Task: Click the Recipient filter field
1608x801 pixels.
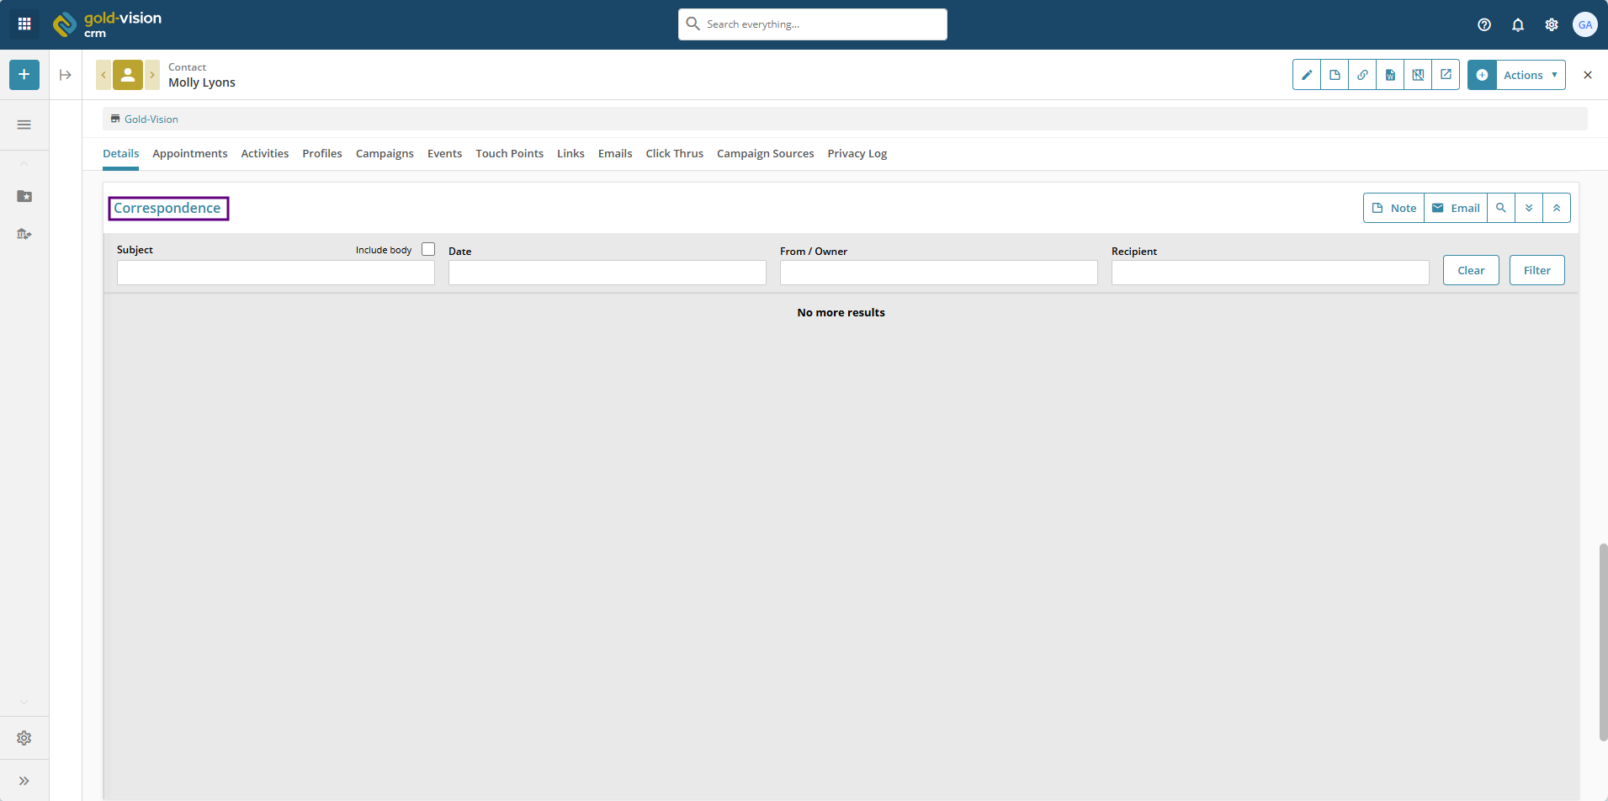Action: (x=1271, y=273)
